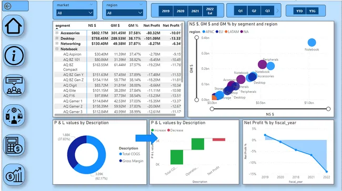Viewport: 342px width, 191px height.
Task: Select the 2022 Est year button
Action: point(210,11)
